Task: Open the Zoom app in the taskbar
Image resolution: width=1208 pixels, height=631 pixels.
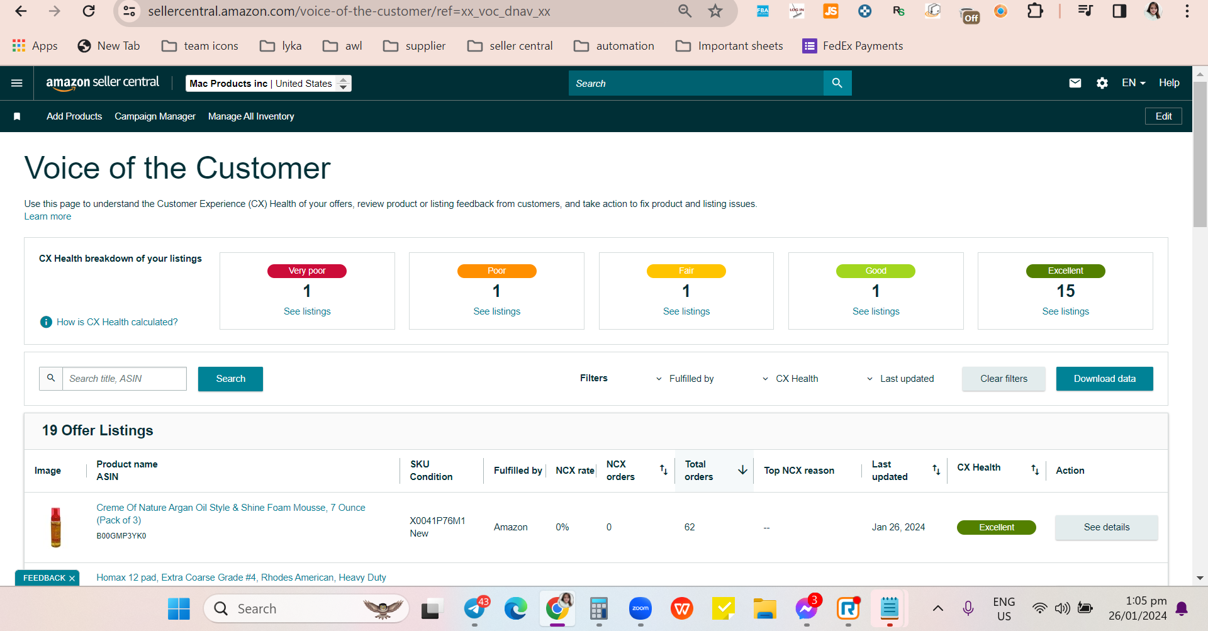Action: point(640,608)
